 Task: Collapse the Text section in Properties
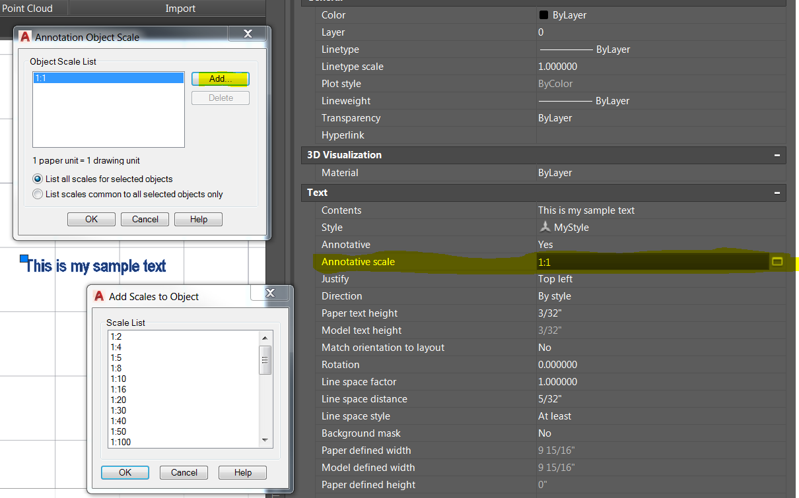coord(779,193)
